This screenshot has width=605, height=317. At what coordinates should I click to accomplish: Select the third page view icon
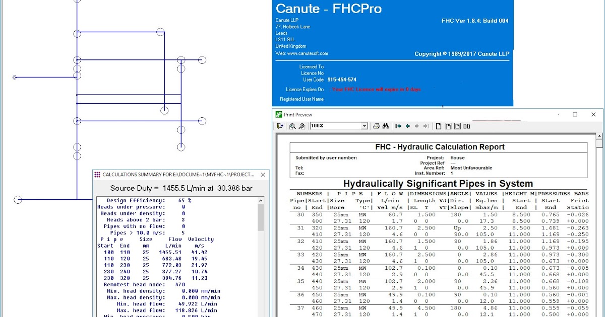click(457, 126)
